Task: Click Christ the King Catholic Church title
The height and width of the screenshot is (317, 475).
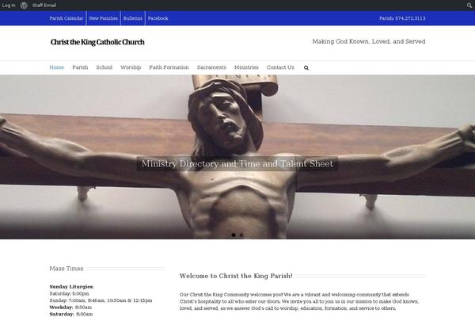Action: tap(97, 42)
